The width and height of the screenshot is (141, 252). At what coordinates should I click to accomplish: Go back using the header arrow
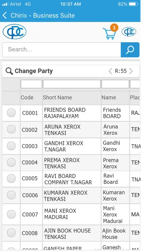5,16
